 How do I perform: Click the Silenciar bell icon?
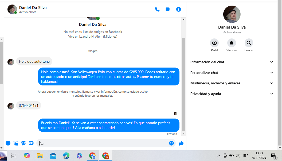pyautogui.click(x=232, y=43)
